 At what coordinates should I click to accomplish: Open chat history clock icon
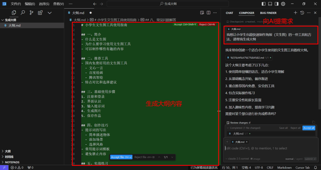click(x=302, y=13)
